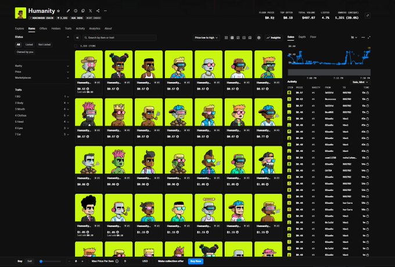Viewport: 395px width, 267px height.
Task: Expand the Rarity filter
Action: [x=42, y=66]
